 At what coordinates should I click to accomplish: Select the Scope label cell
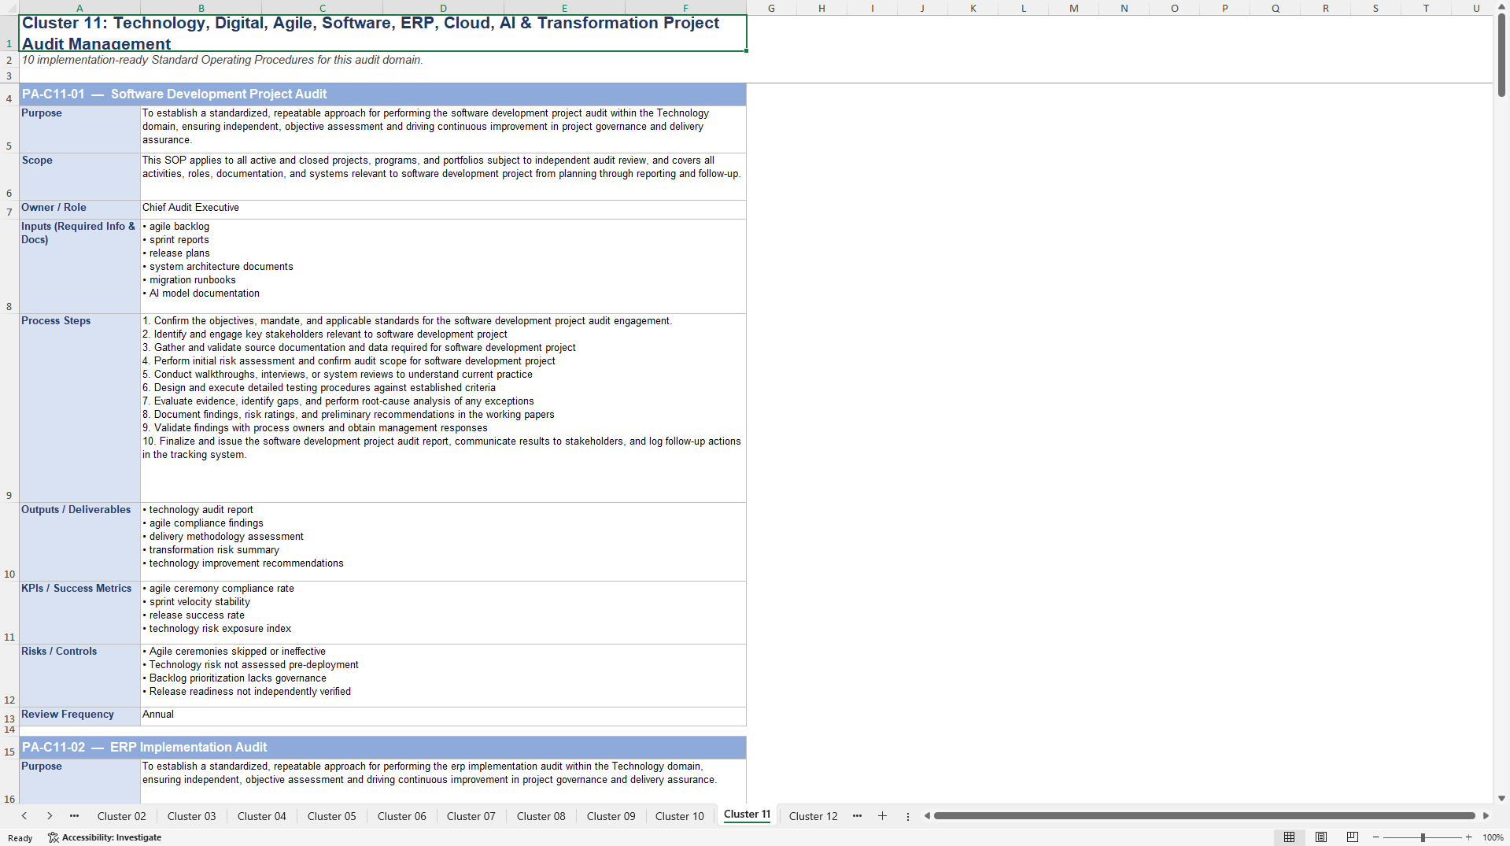pos(79,176)
